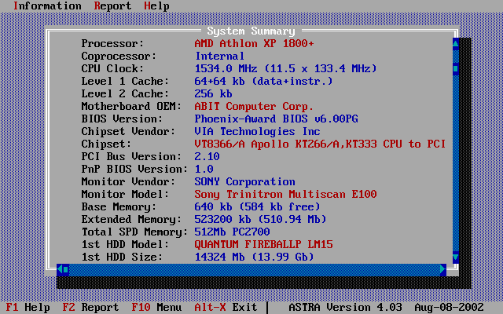The image size is (503, 314).
Task: Click the Motherboard OEM: label
Action: (x=131, y=107)
